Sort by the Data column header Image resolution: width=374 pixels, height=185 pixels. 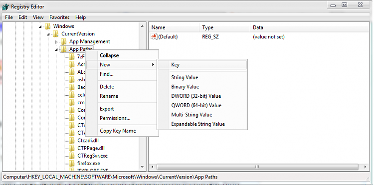(309, 27)
